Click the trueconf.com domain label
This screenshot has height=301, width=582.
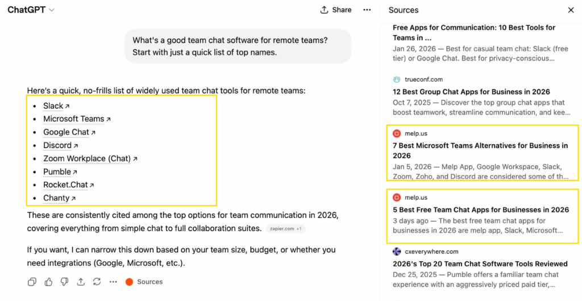pos(423,80)
